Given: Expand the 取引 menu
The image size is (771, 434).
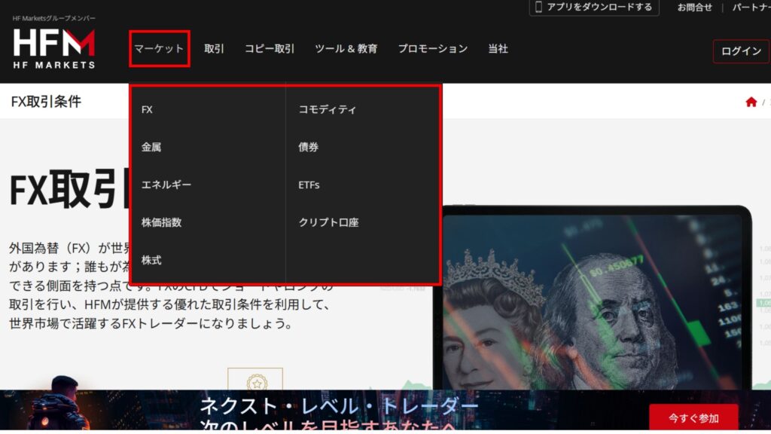Looking at the screenshot, I should (x=215, y=49).
